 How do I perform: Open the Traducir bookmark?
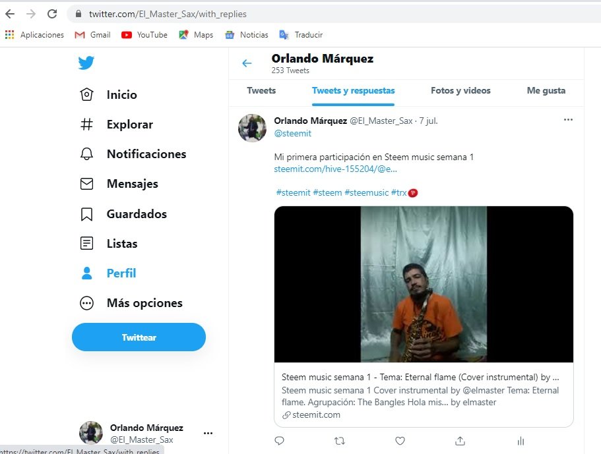point(301,35)
